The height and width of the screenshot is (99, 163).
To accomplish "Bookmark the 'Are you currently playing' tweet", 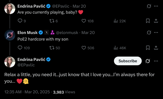I will click(x=148, y=21).
